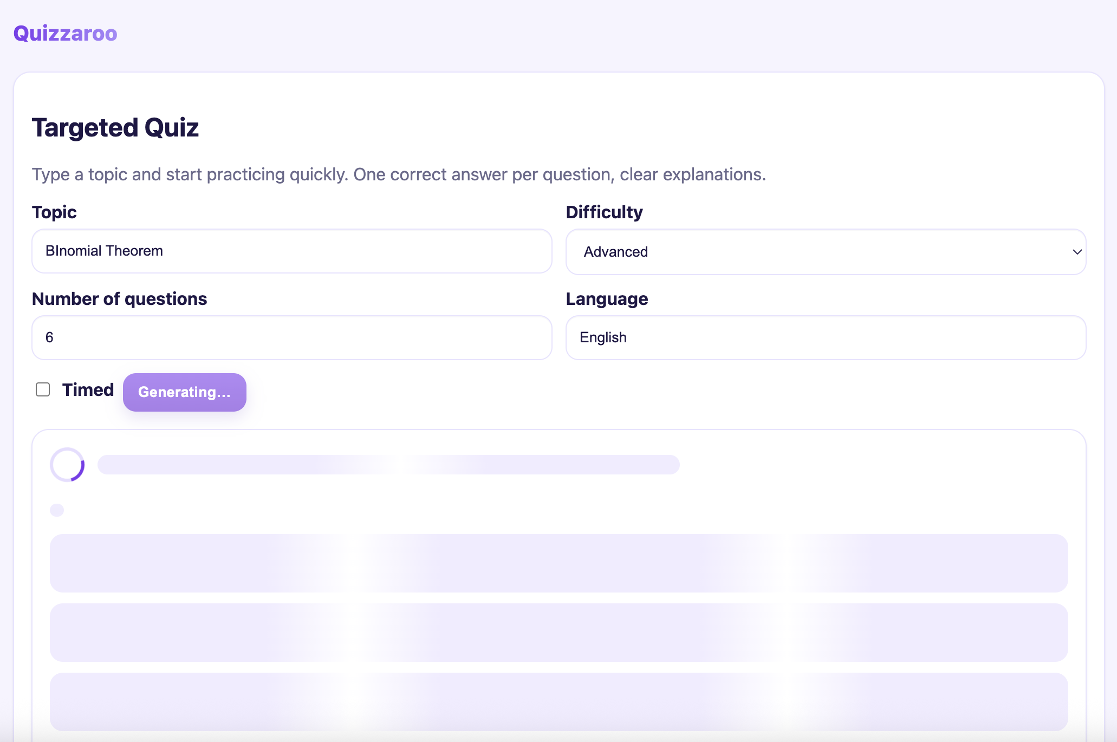The width and height of the screenshot is (1117, 742).
Task: Click the "Language" field label
Action: 607,299
